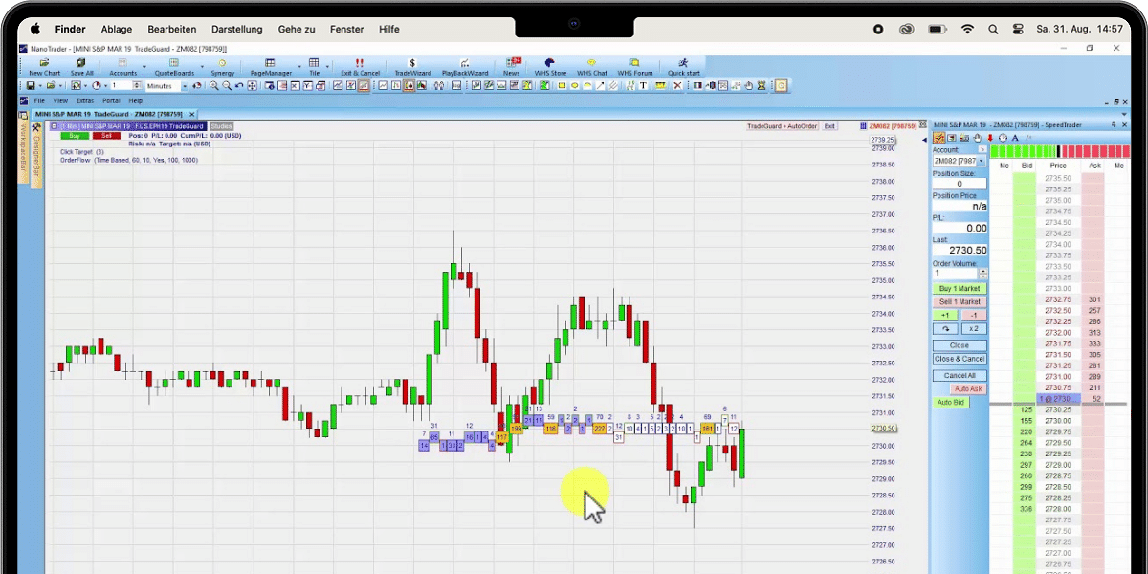
Task: Toggle the highlighted clock icon ending the drawing toolbar
Action: (781, 86)
